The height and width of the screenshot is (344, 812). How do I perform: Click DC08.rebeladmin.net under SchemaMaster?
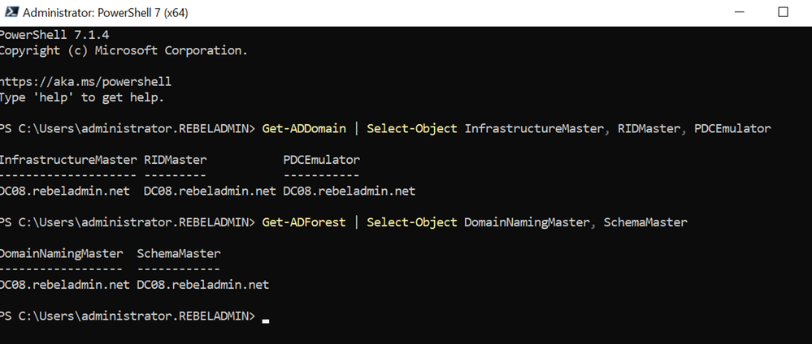203,285
